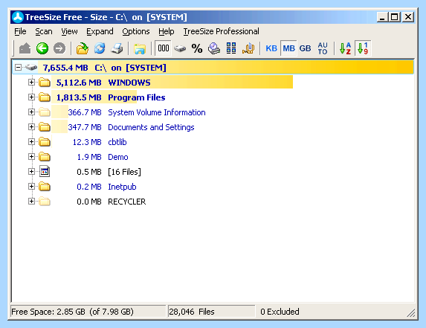The image size is (426, 328).
Task: Expand System Volume Information folder
Action: tap(31, 112)
